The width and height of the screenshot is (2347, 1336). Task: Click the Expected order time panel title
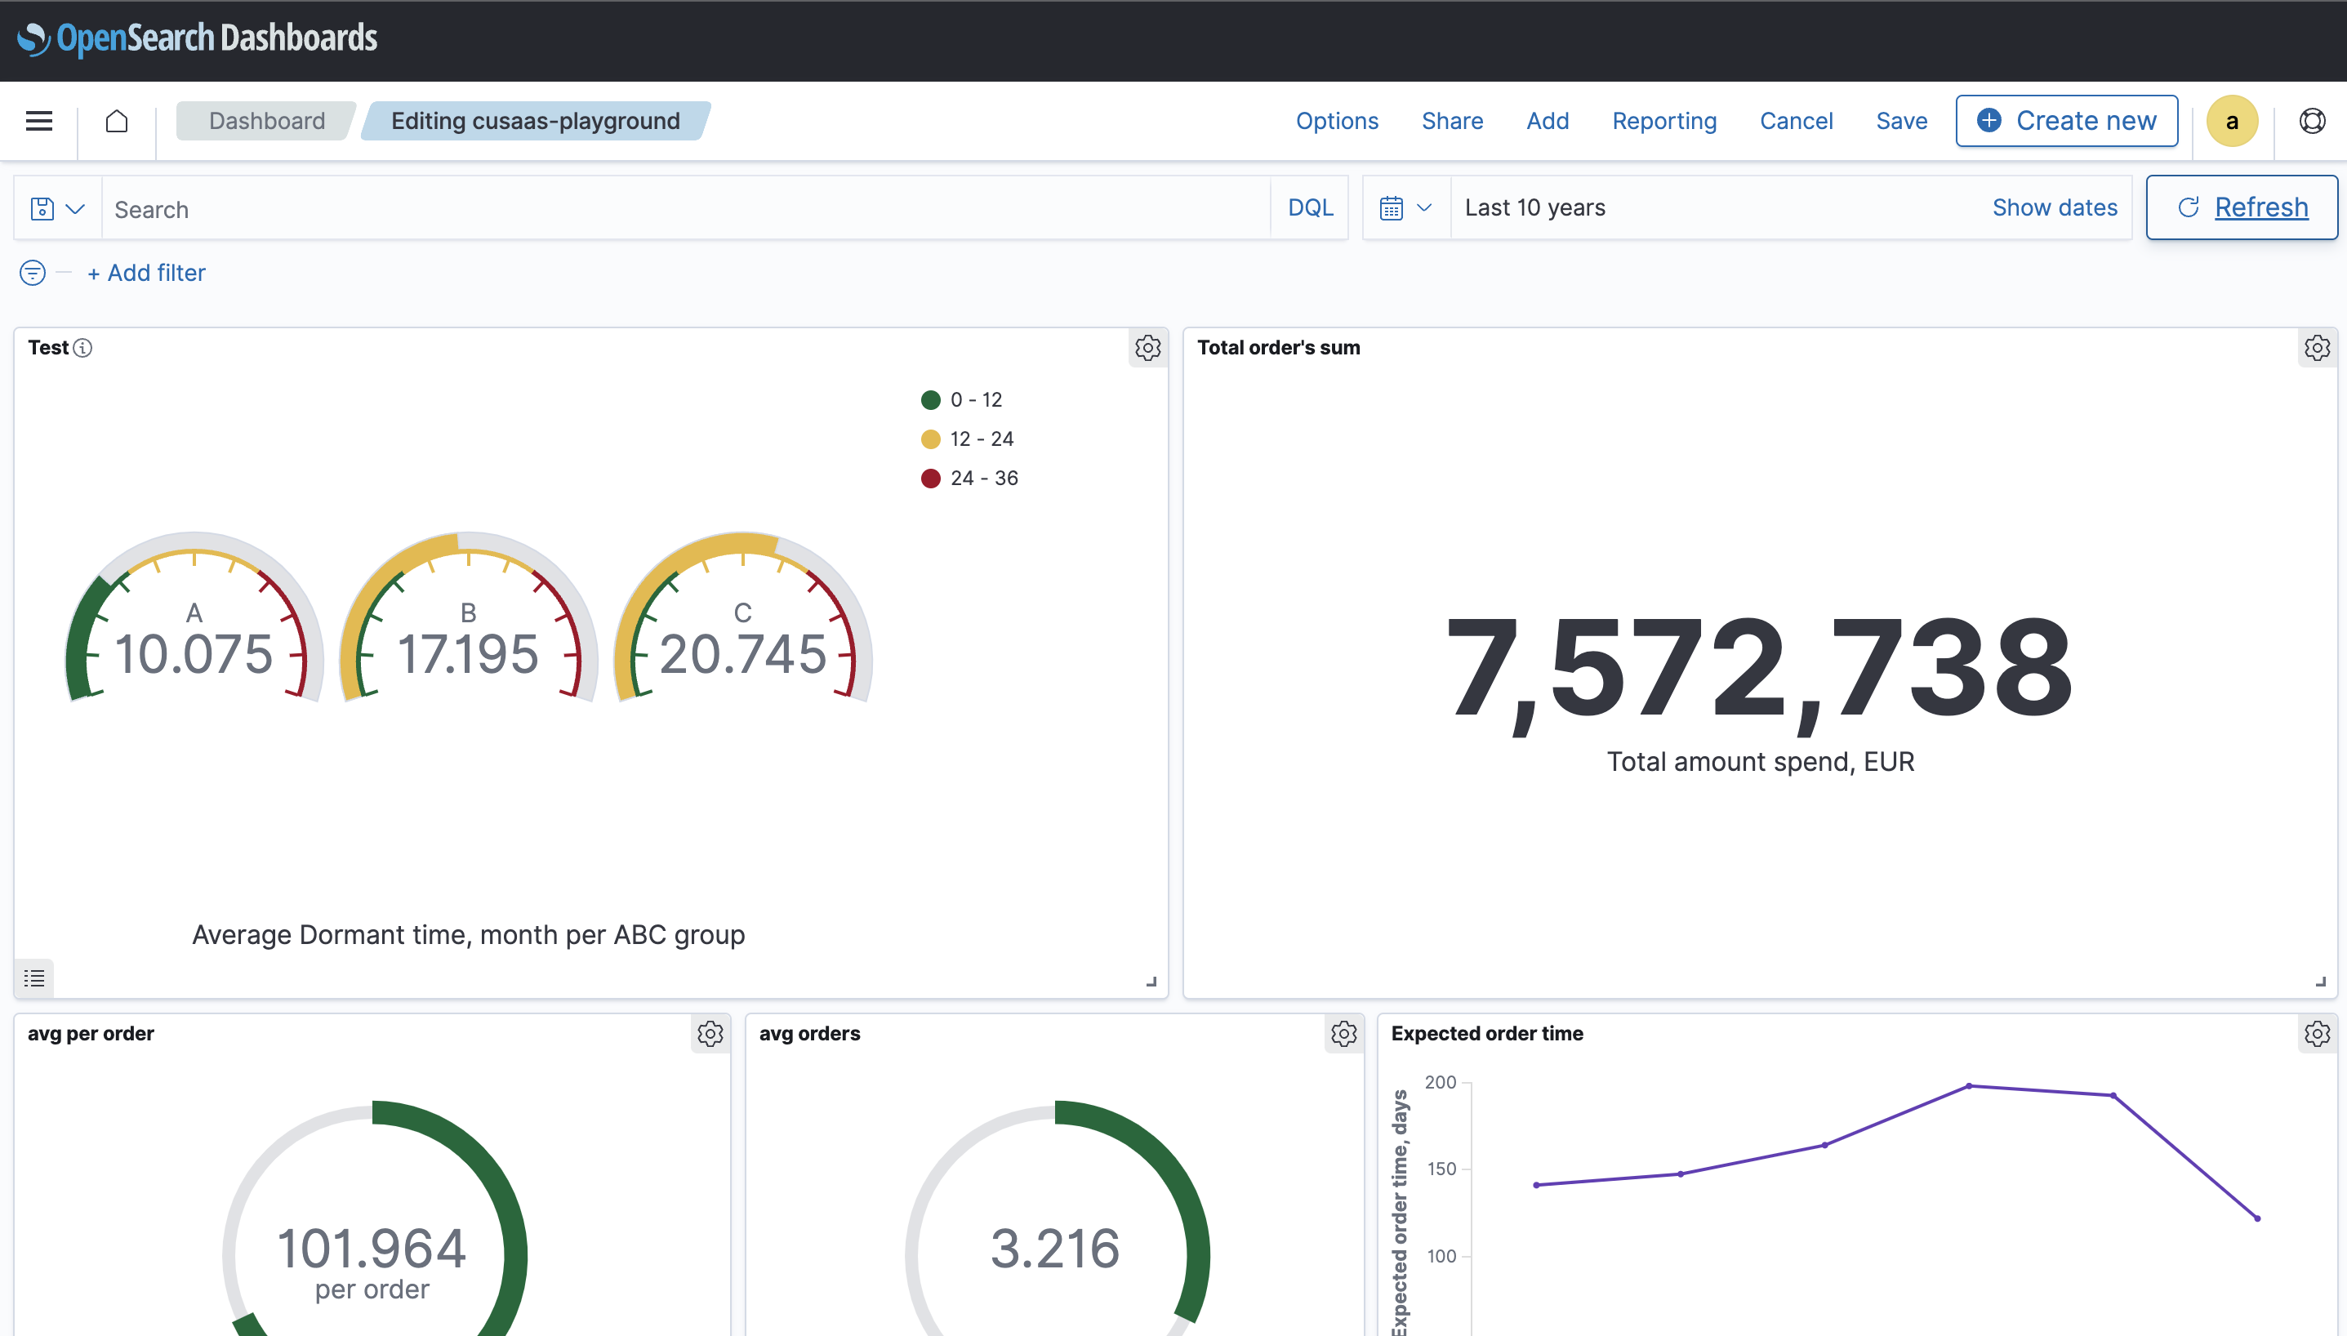pyautogui.click(x=1486, y=1033)
